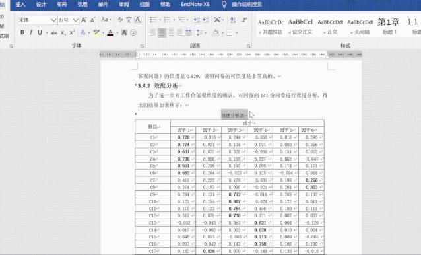
Task: Toggle center alignment button
Action: click(x=162, y=33)
